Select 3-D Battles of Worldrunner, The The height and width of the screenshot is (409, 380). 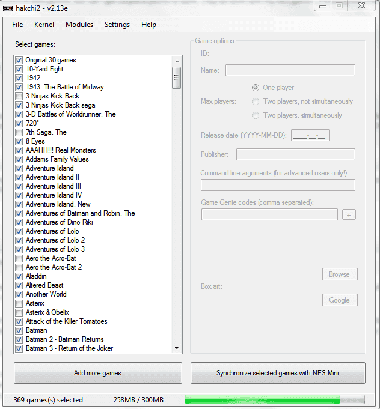[70, 114]
